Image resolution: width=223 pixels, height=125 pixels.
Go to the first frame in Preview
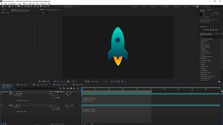205,30
